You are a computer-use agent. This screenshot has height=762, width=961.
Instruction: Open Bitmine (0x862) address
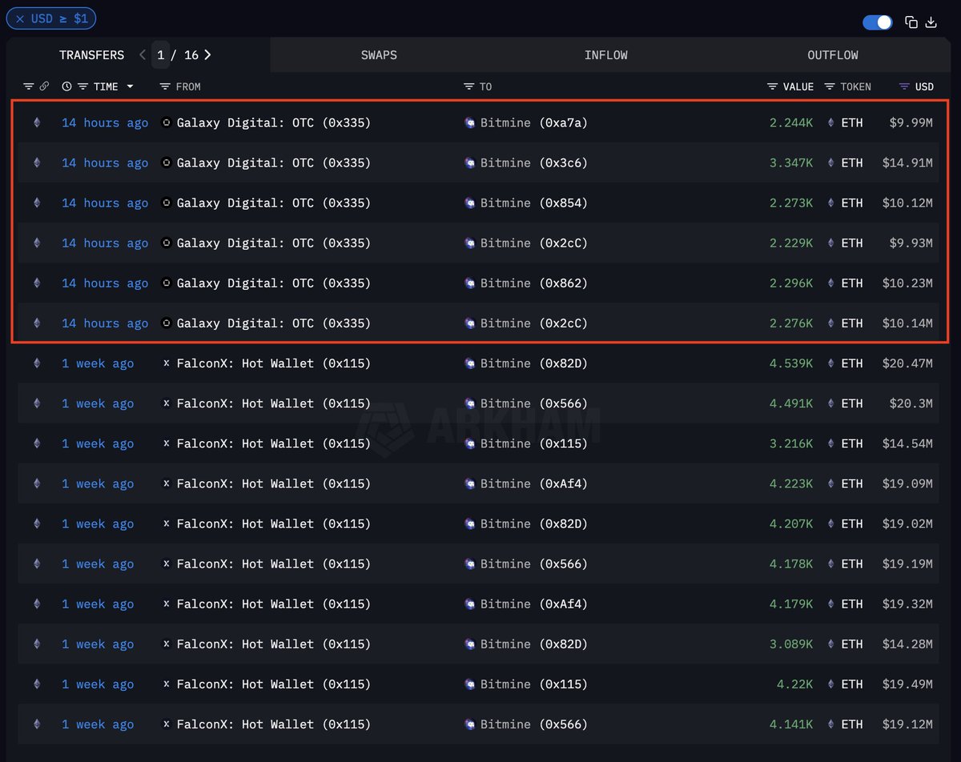tap(534, 283)
